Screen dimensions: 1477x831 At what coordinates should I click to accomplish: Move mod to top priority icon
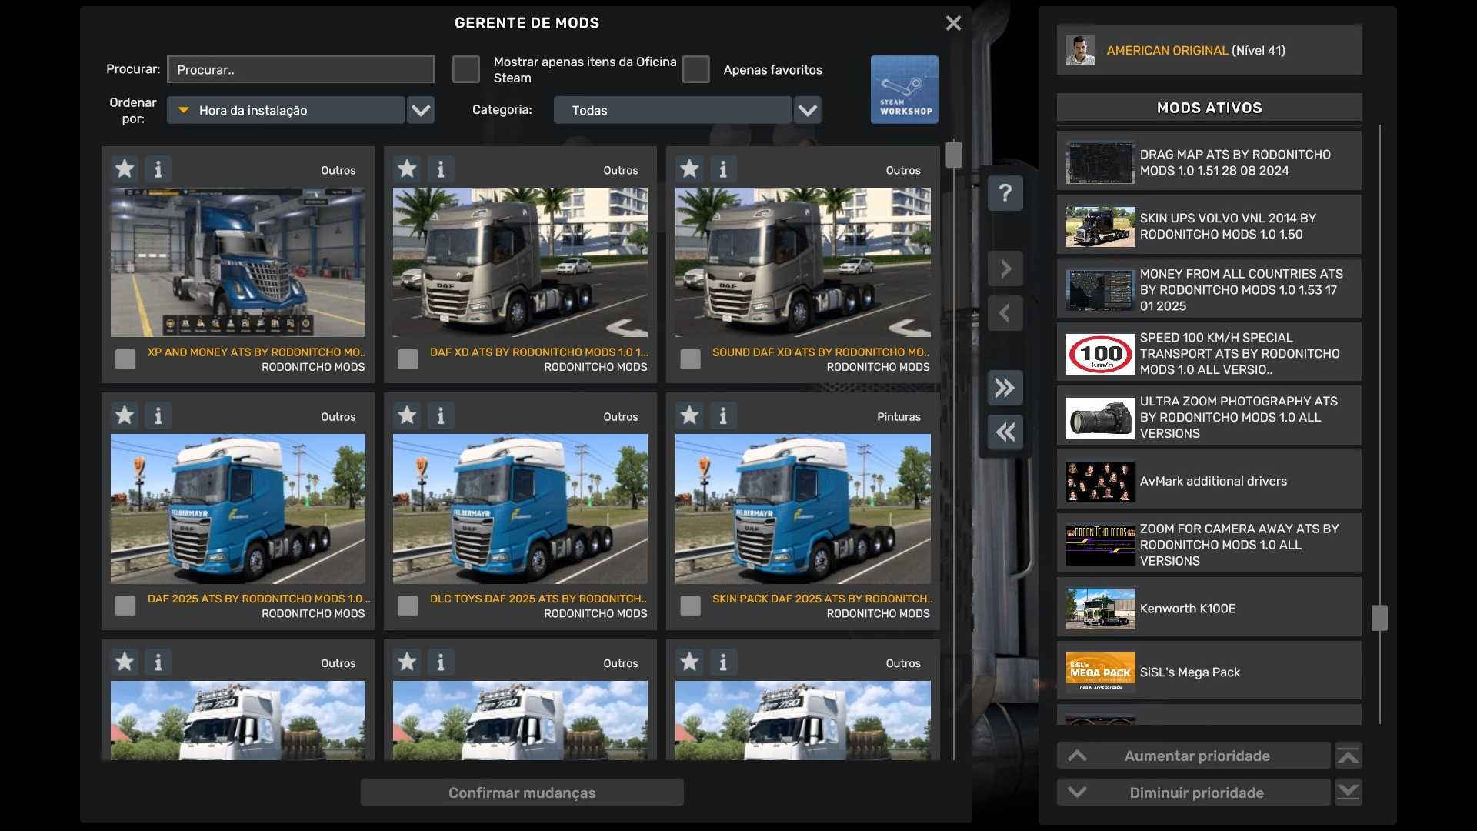(x=1348, y=756)
